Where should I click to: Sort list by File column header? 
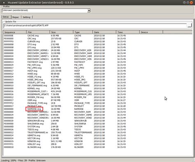tap(38, 32)
